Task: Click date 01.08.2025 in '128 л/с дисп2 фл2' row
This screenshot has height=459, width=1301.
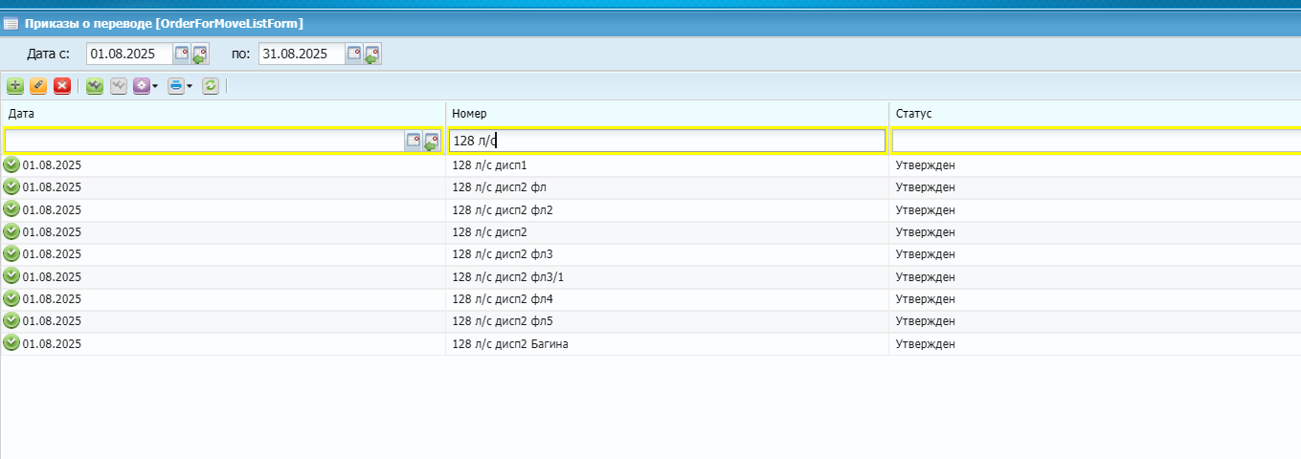Action: coord(52,209)
